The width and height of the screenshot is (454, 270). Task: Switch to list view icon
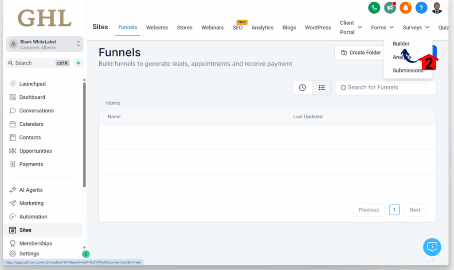[x=322, y=88]
